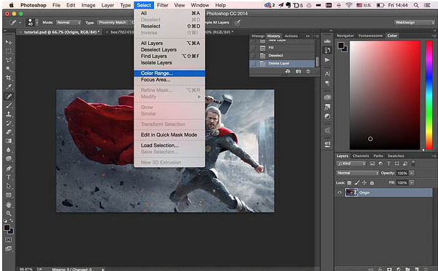The width and height of the screenshot is (438, 271).
Task: Choose Color Range from Select menu
Action: coord(169,73)
